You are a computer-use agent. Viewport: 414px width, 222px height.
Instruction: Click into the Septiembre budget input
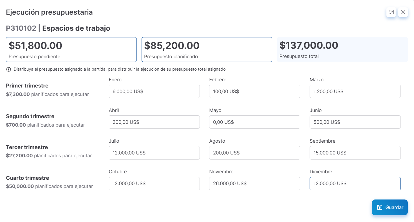[355, 153]
